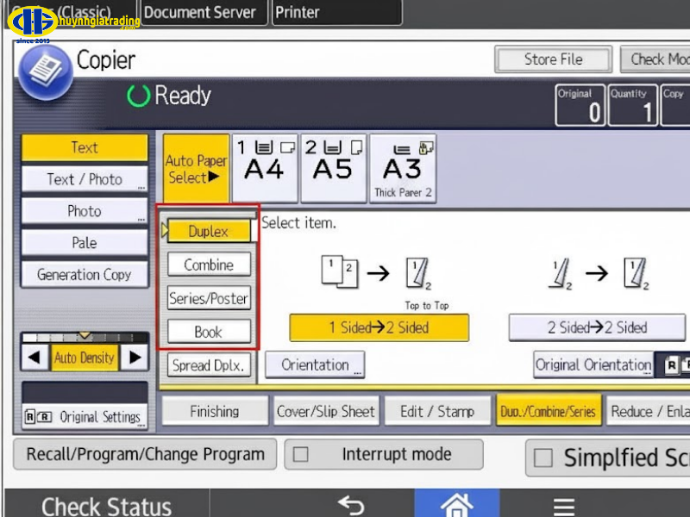
Task: Tap the Home icon in bottom bar
Action: (456, 504)
